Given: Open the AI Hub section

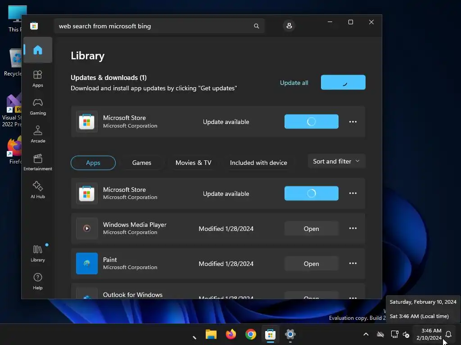Looking at the screenshot, I should click(38, 190).
